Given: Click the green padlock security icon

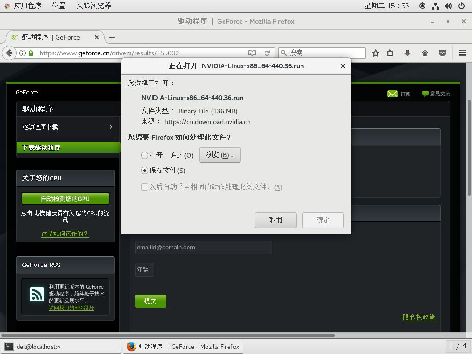Looking at the screenshot, I should pyautogui.click(x=31, y=53).
